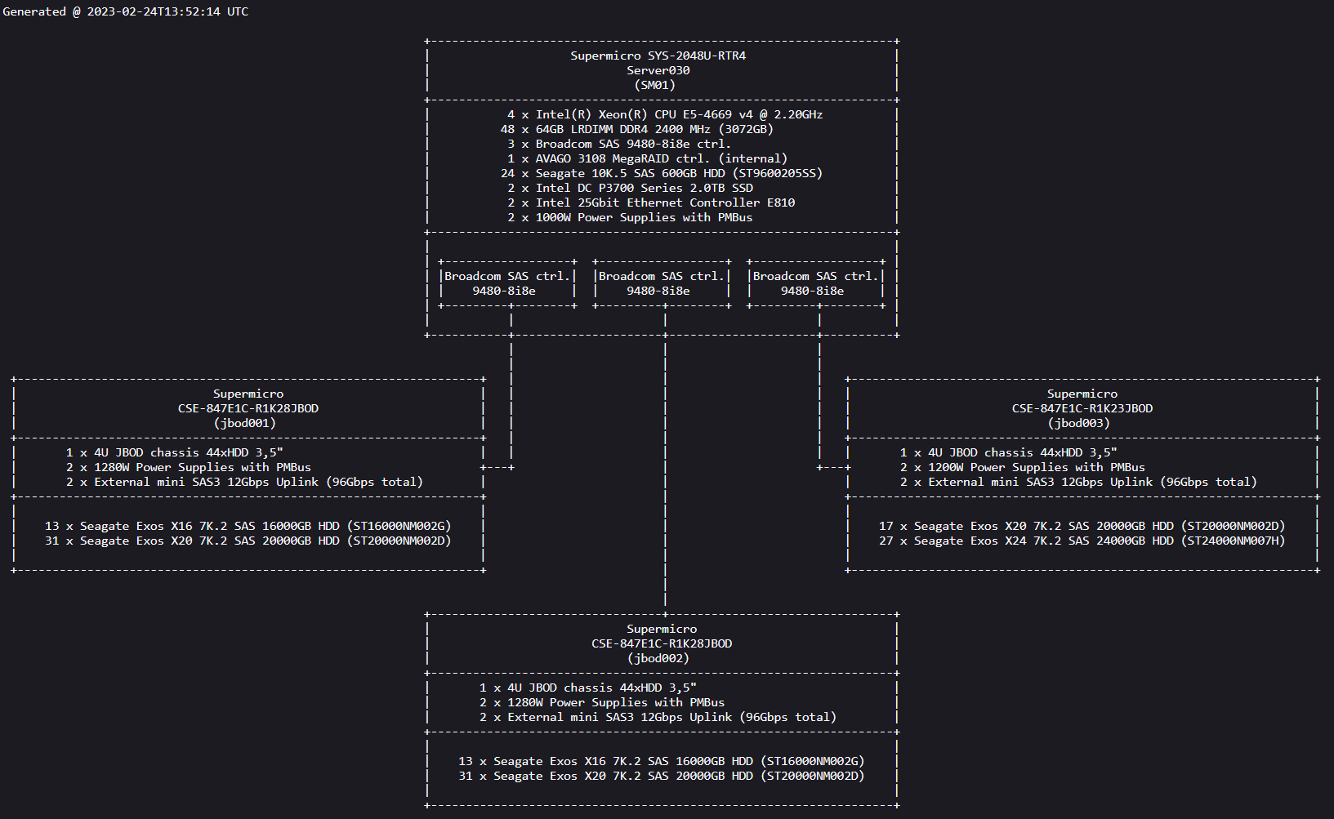Select jbod001's 31 x Exos X20 line
This screenshot has height=819, width=1334.
[x=248, y=541]
